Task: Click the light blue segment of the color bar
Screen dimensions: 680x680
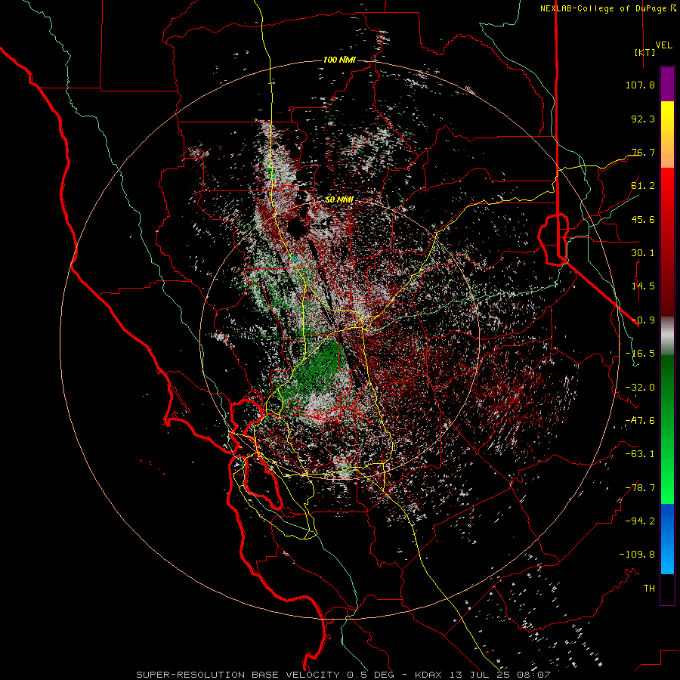Action: [x=667, y=558]
